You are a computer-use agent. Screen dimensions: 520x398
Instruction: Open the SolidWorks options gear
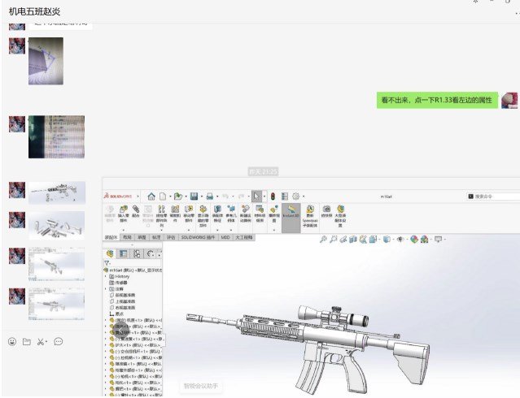pyautogui.click(x=295, y=196)
